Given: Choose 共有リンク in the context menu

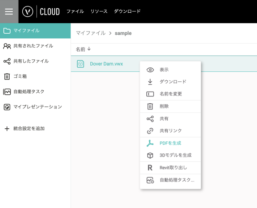Looking at the screenshot, I should pos(171,131).
